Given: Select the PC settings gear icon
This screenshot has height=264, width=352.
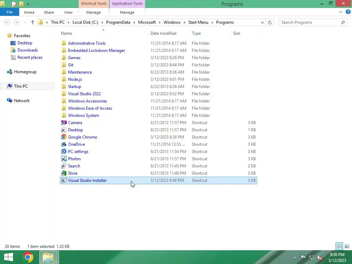Looking at the screenshot, I should pyautogui.click(x=64, y=152).
